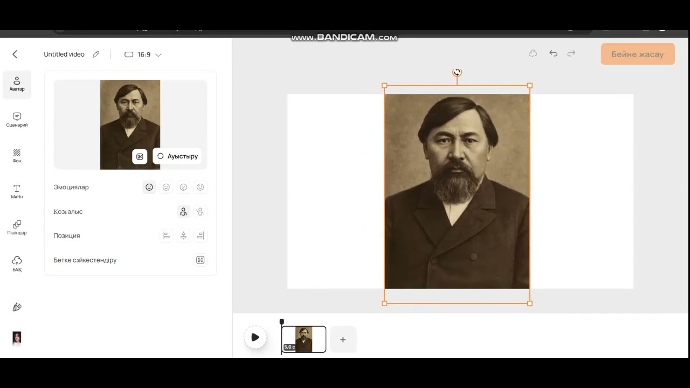The image size is (690, 388).
Task: Click the Ауыстыру replace button
Action: pos(177,156)
